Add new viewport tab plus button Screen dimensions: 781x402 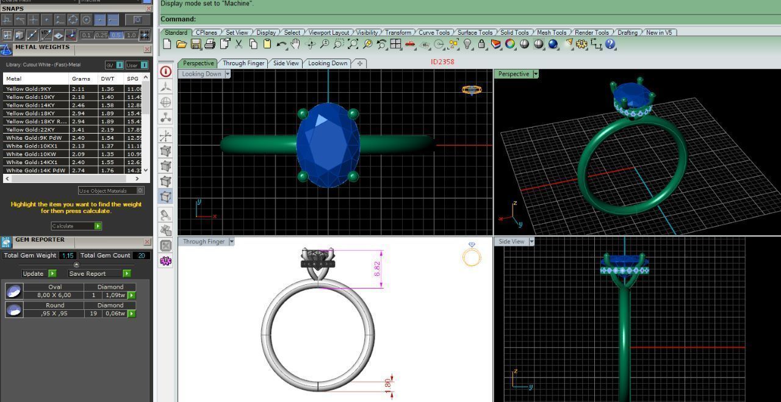coord(359,63)
